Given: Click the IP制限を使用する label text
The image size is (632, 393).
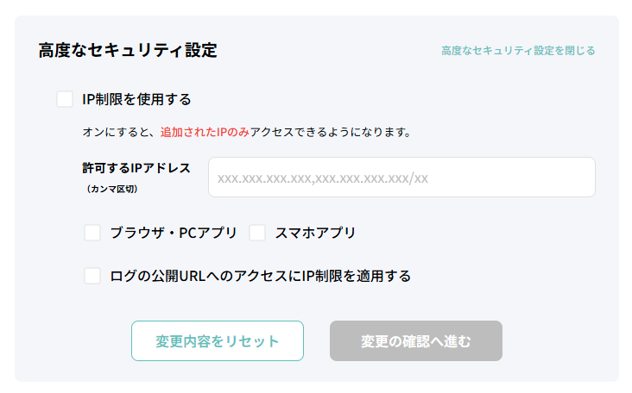Looking at the screenshot, I should 136,99.
